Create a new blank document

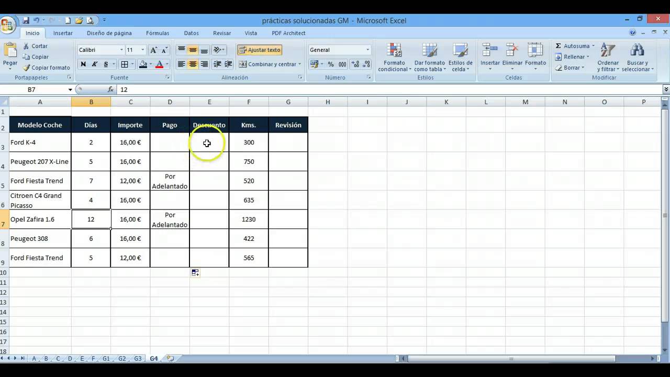(x=68, y=20)
